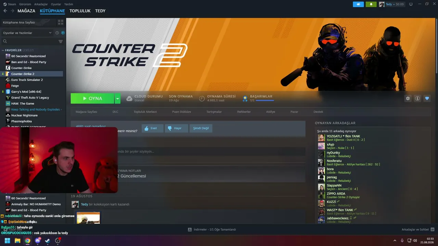
Task: Open the Tartışmalar link
Action: pyautogui.click(x=214, y=112)
